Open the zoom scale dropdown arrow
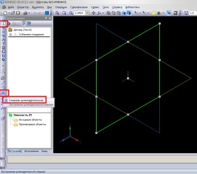Screen dimensions: 197x174 (87, 13)
